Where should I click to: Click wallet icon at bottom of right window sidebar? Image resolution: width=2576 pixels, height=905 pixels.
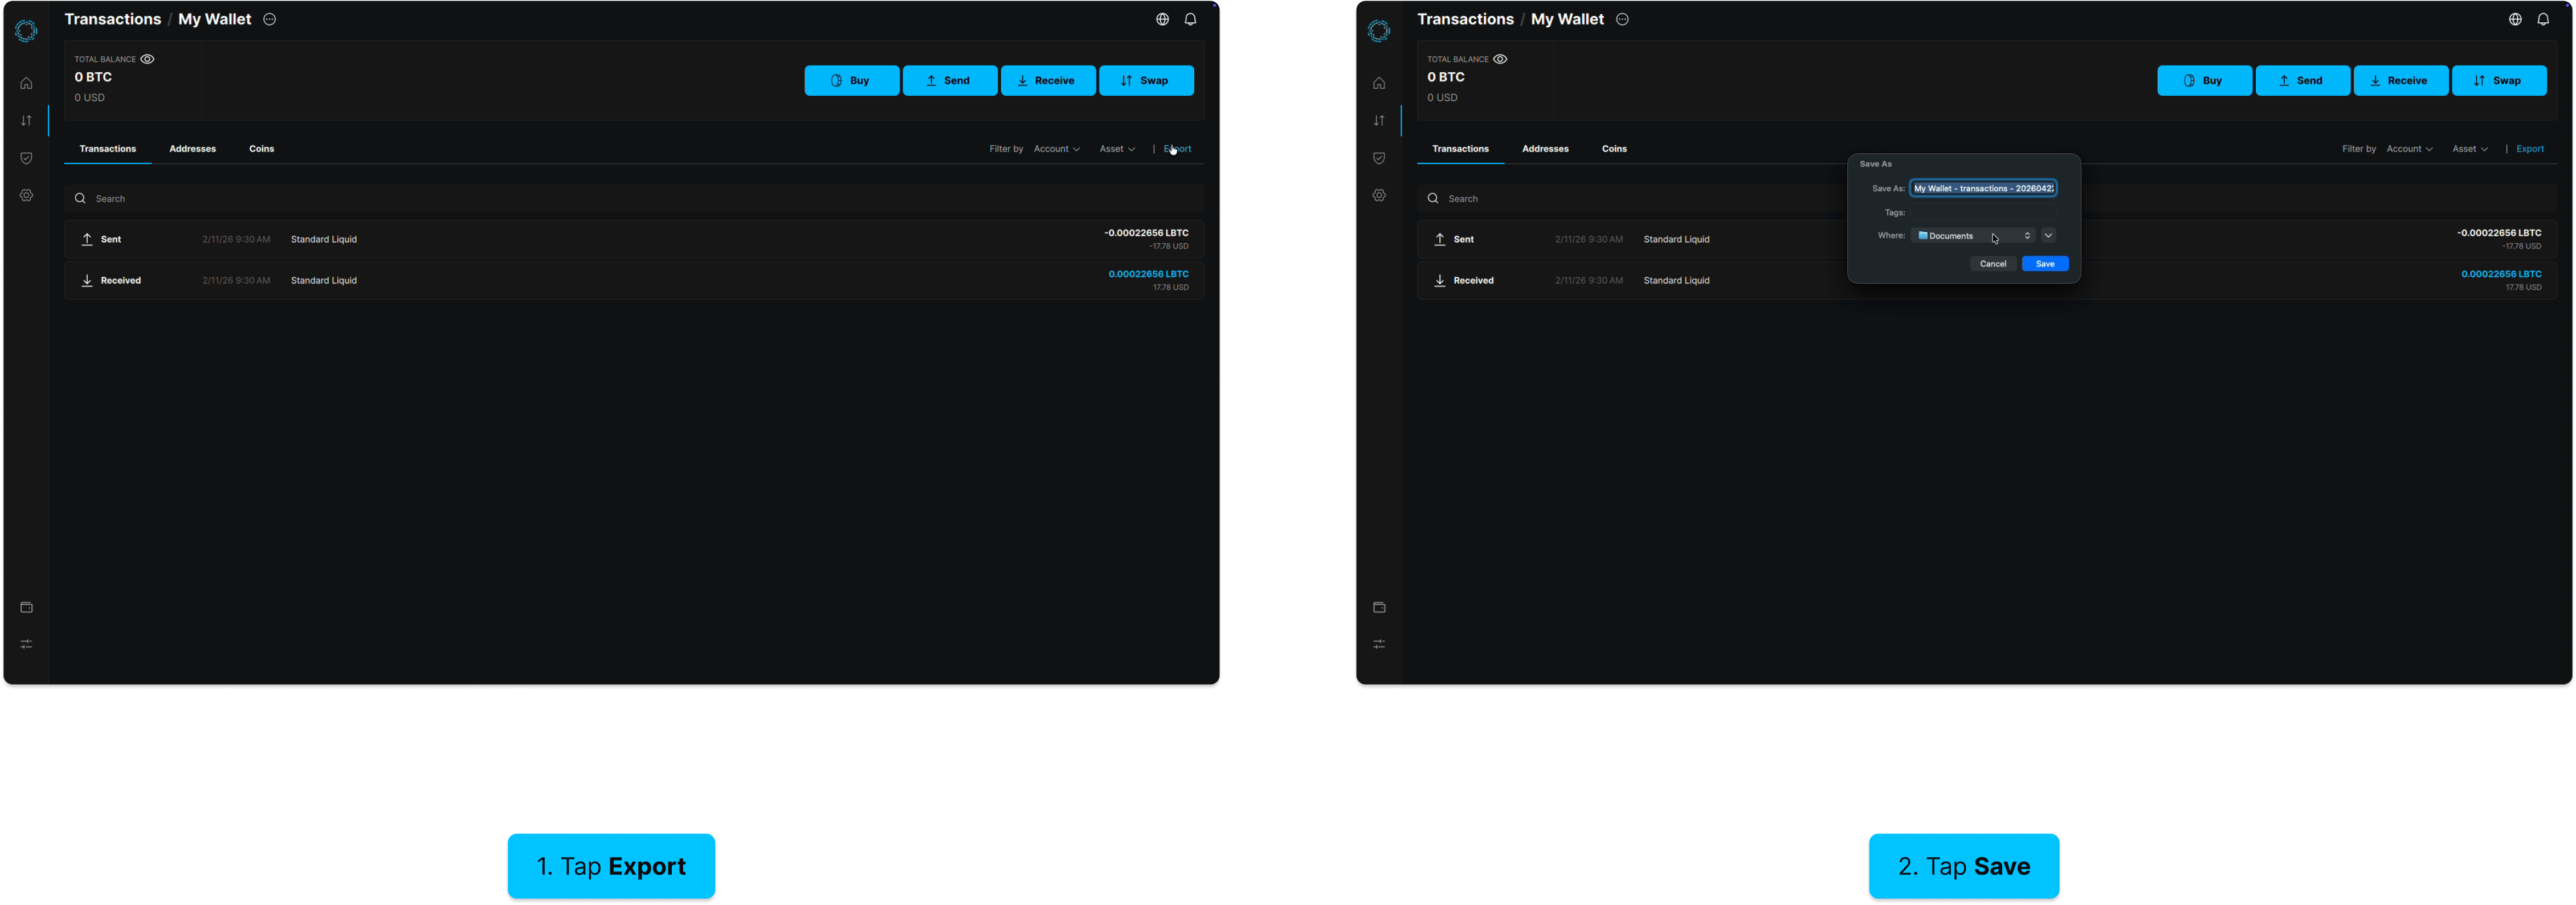coord(1379,607)
